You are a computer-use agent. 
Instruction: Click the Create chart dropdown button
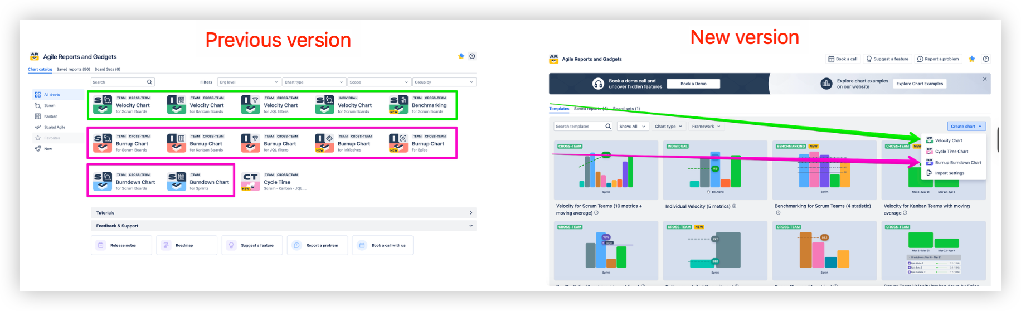point(966,127)
